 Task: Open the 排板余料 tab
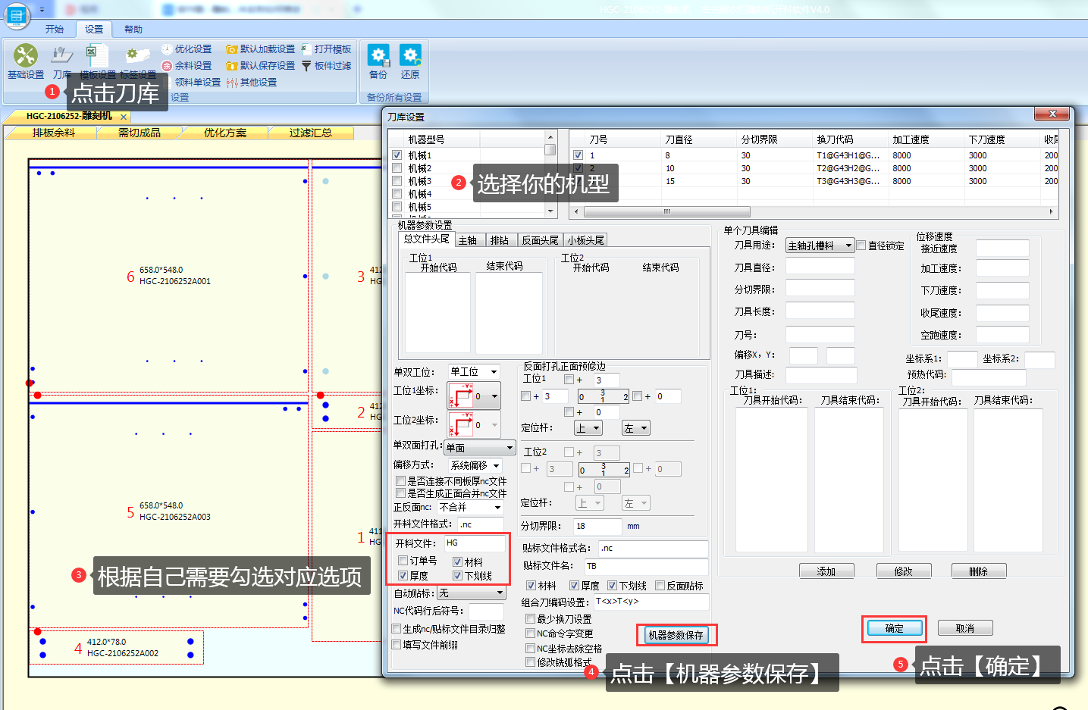point(53,133)
